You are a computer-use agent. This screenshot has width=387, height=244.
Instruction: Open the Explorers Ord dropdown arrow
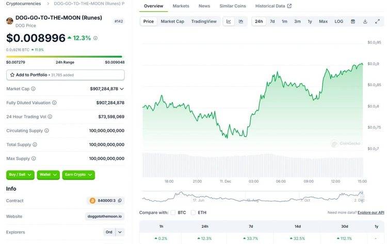tap(120, 232)
